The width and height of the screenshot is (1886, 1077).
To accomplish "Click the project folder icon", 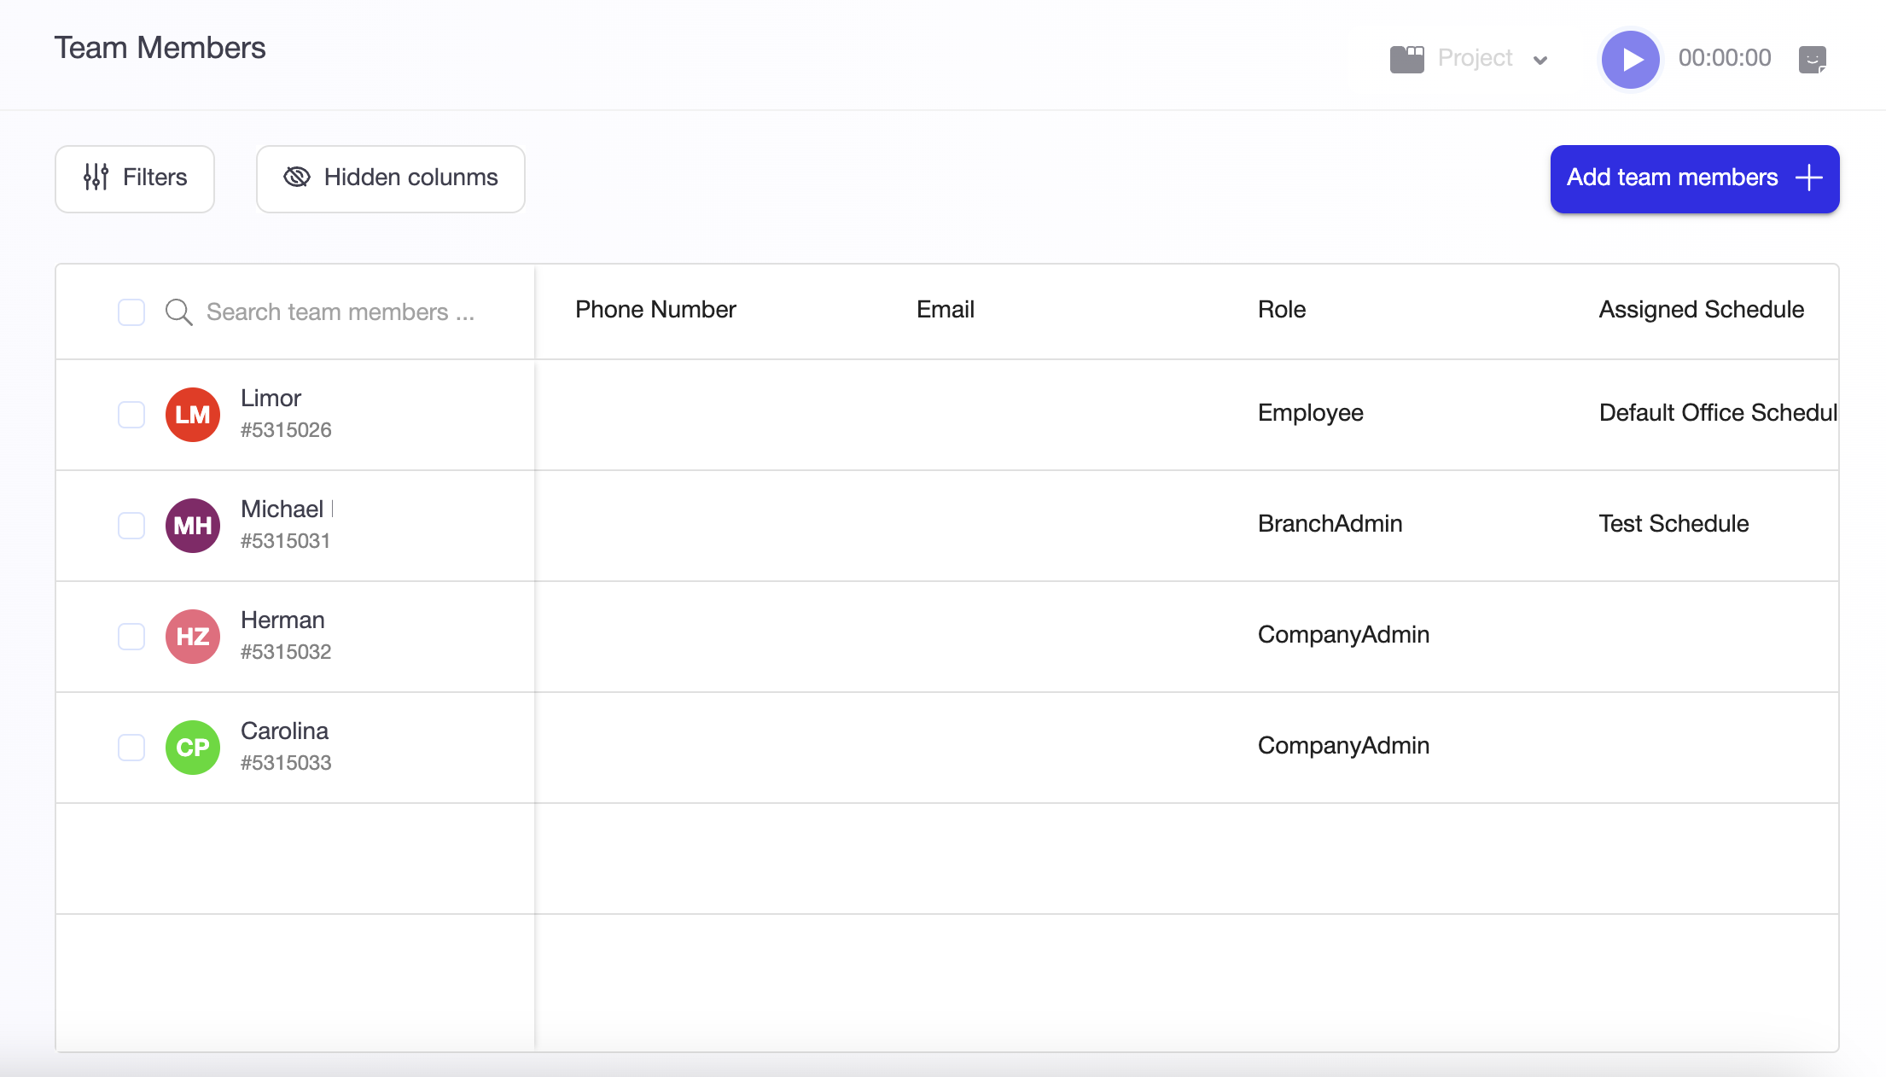I will [1406, 59].
